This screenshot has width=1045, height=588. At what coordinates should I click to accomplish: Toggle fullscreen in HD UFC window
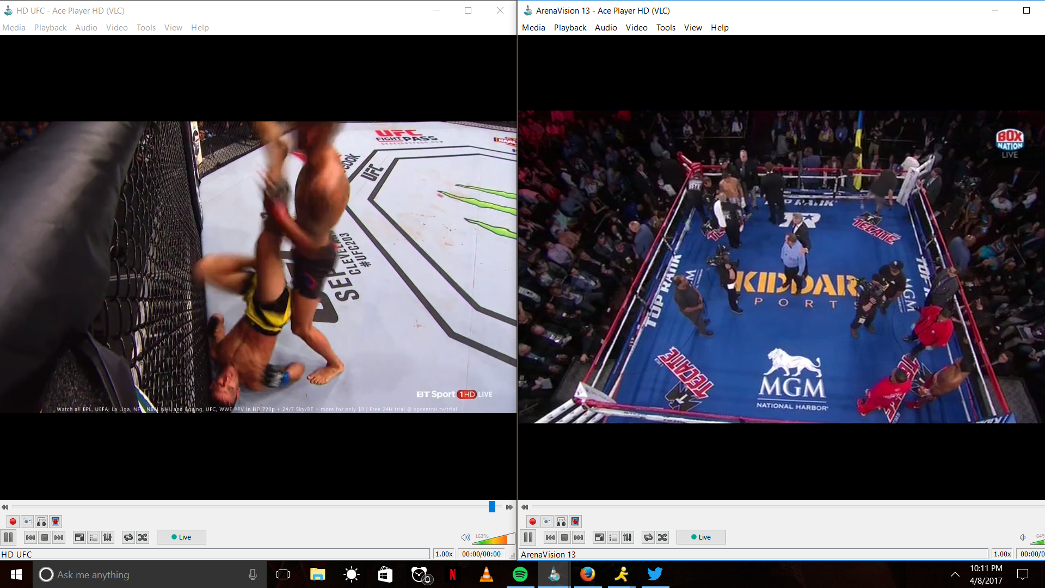point(79,537)
